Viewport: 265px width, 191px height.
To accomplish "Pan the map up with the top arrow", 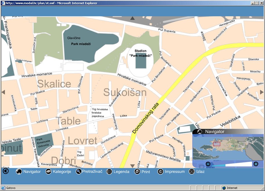I will (132, 18).
